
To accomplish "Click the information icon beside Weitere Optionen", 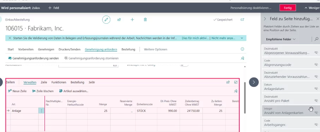I will point(242,49).
